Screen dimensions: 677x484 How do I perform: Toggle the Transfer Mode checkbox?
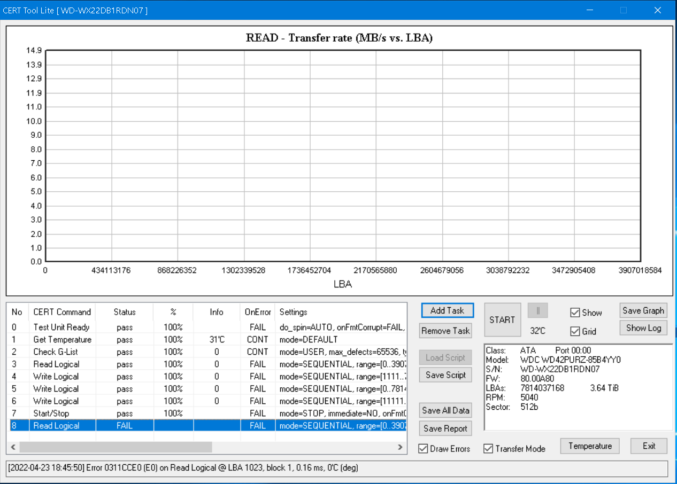[x=489, y=448]
